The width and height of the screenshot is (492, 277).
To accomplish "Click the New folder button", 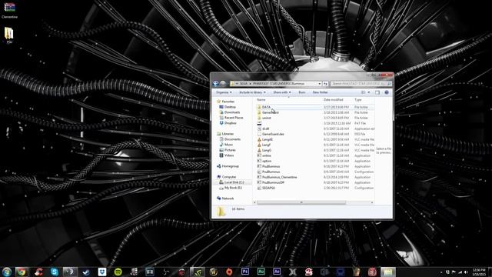I will click(320, 92).
